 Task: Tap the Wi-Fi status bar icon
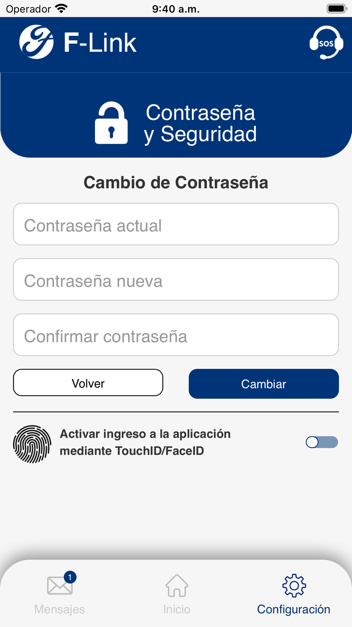pyautogui.click(x=62, y=9)
